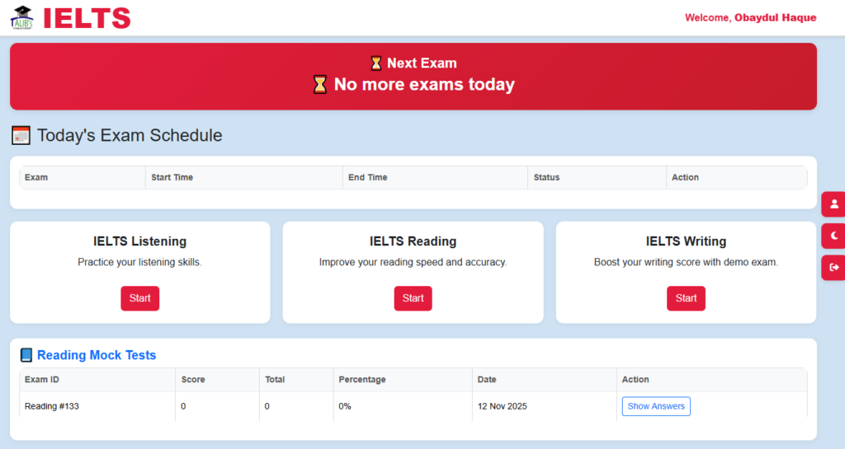Screen dimensions: 845x449
Task: Click the hourglass icon next to Next Exam
Action: point(376,63)
